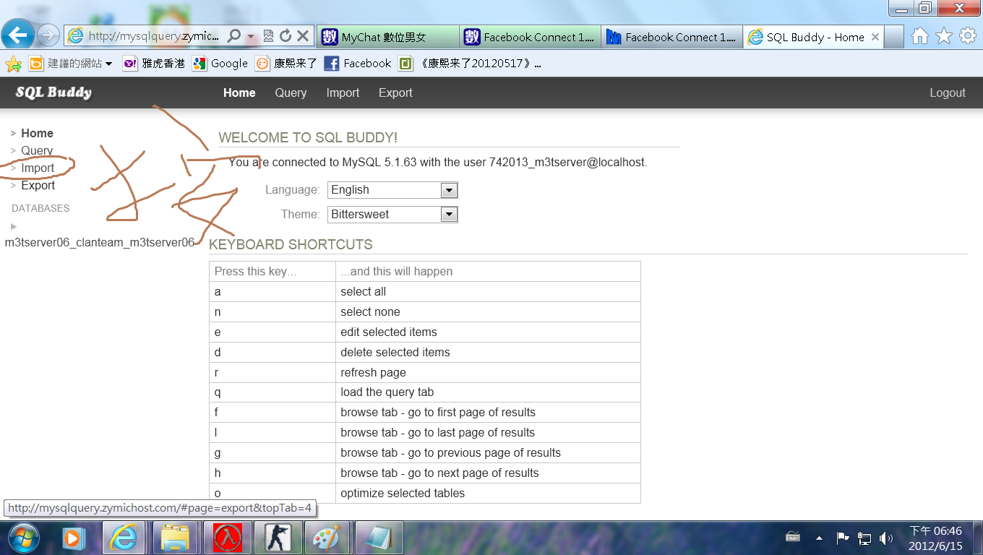Select Home in the left sidebar

click(x=37, y=133)
